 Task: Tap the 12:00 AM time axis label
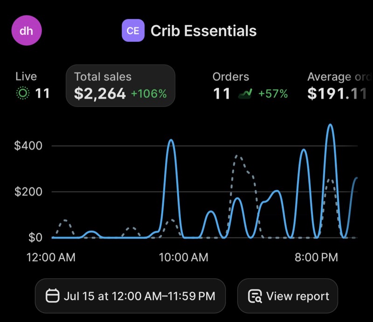(x=51, y=257)
